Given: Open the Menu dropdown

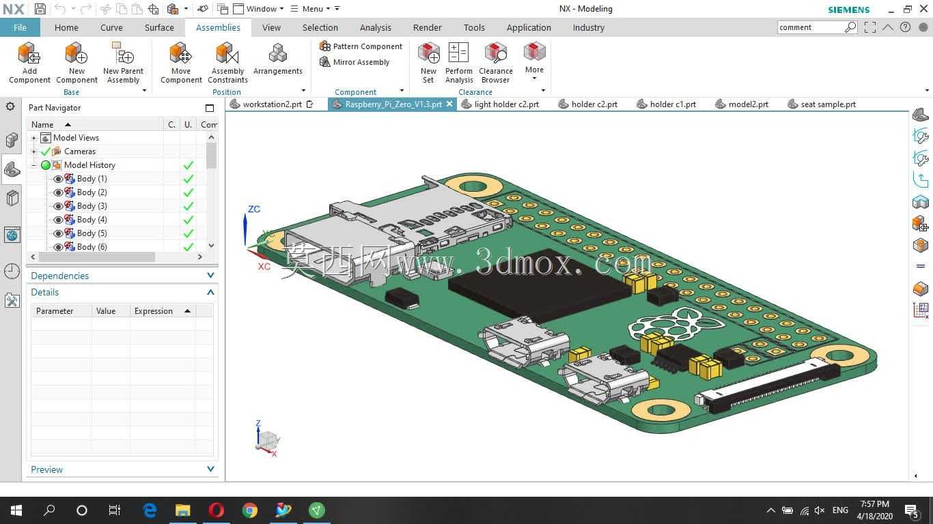Looking at the screenshot, I should tap(310, 9).
